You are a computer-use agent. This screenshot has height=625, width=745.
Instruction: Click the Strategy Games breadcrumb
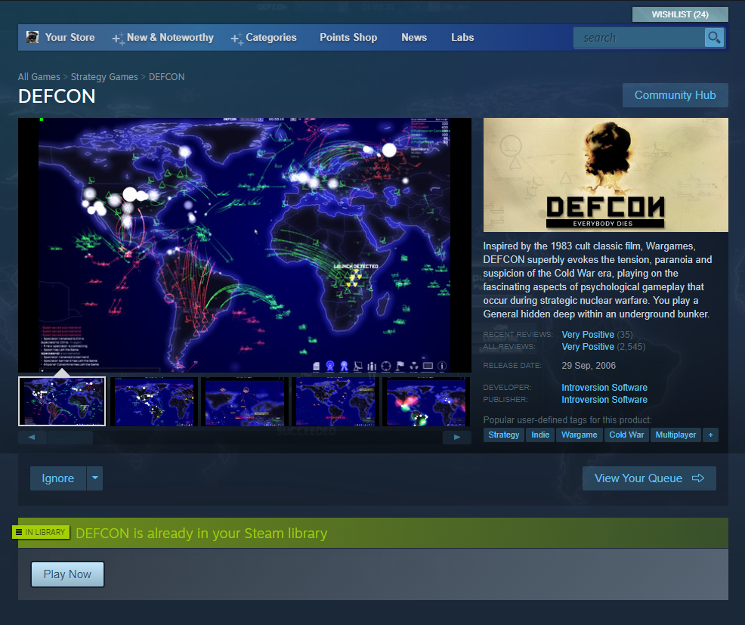(x=104, y=77)
